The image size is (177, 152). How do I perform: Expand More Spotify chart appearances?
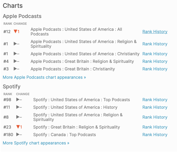click(x=36, y=143)
